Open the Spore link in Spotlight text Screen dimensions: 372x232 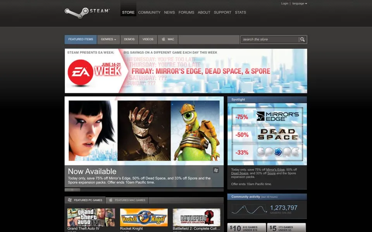coord(271,173)
